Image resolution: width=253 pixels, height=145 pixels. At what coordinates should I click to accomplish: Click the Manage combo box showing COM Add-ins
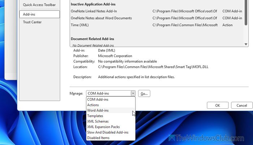point(111,94)
